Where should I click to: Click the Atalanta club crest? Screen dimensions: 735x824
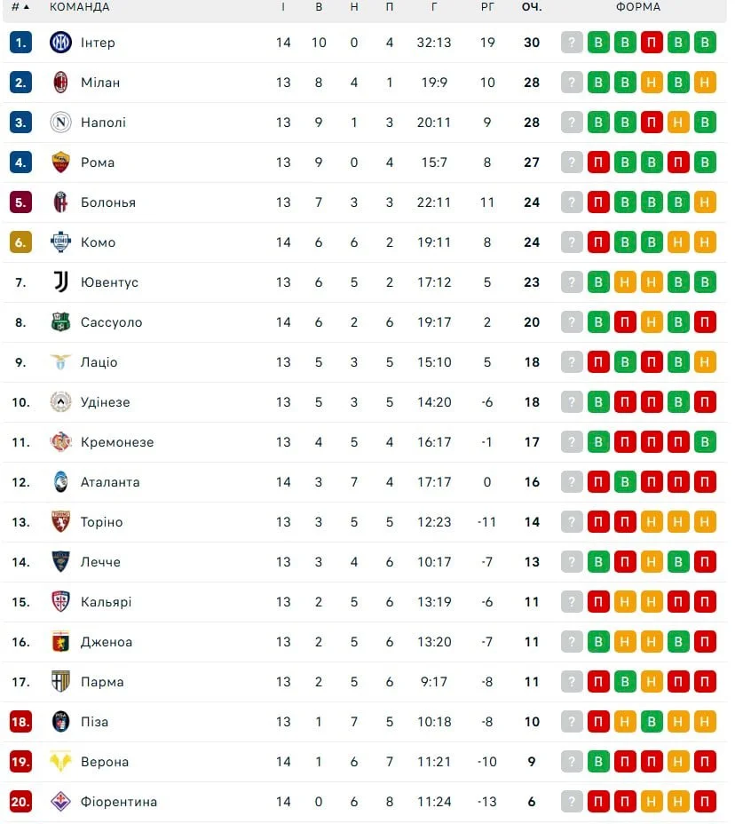click(x=60, y=481)
